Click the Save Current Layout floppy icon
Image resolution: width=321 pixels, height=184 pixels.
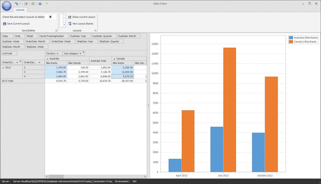[4, 24]
